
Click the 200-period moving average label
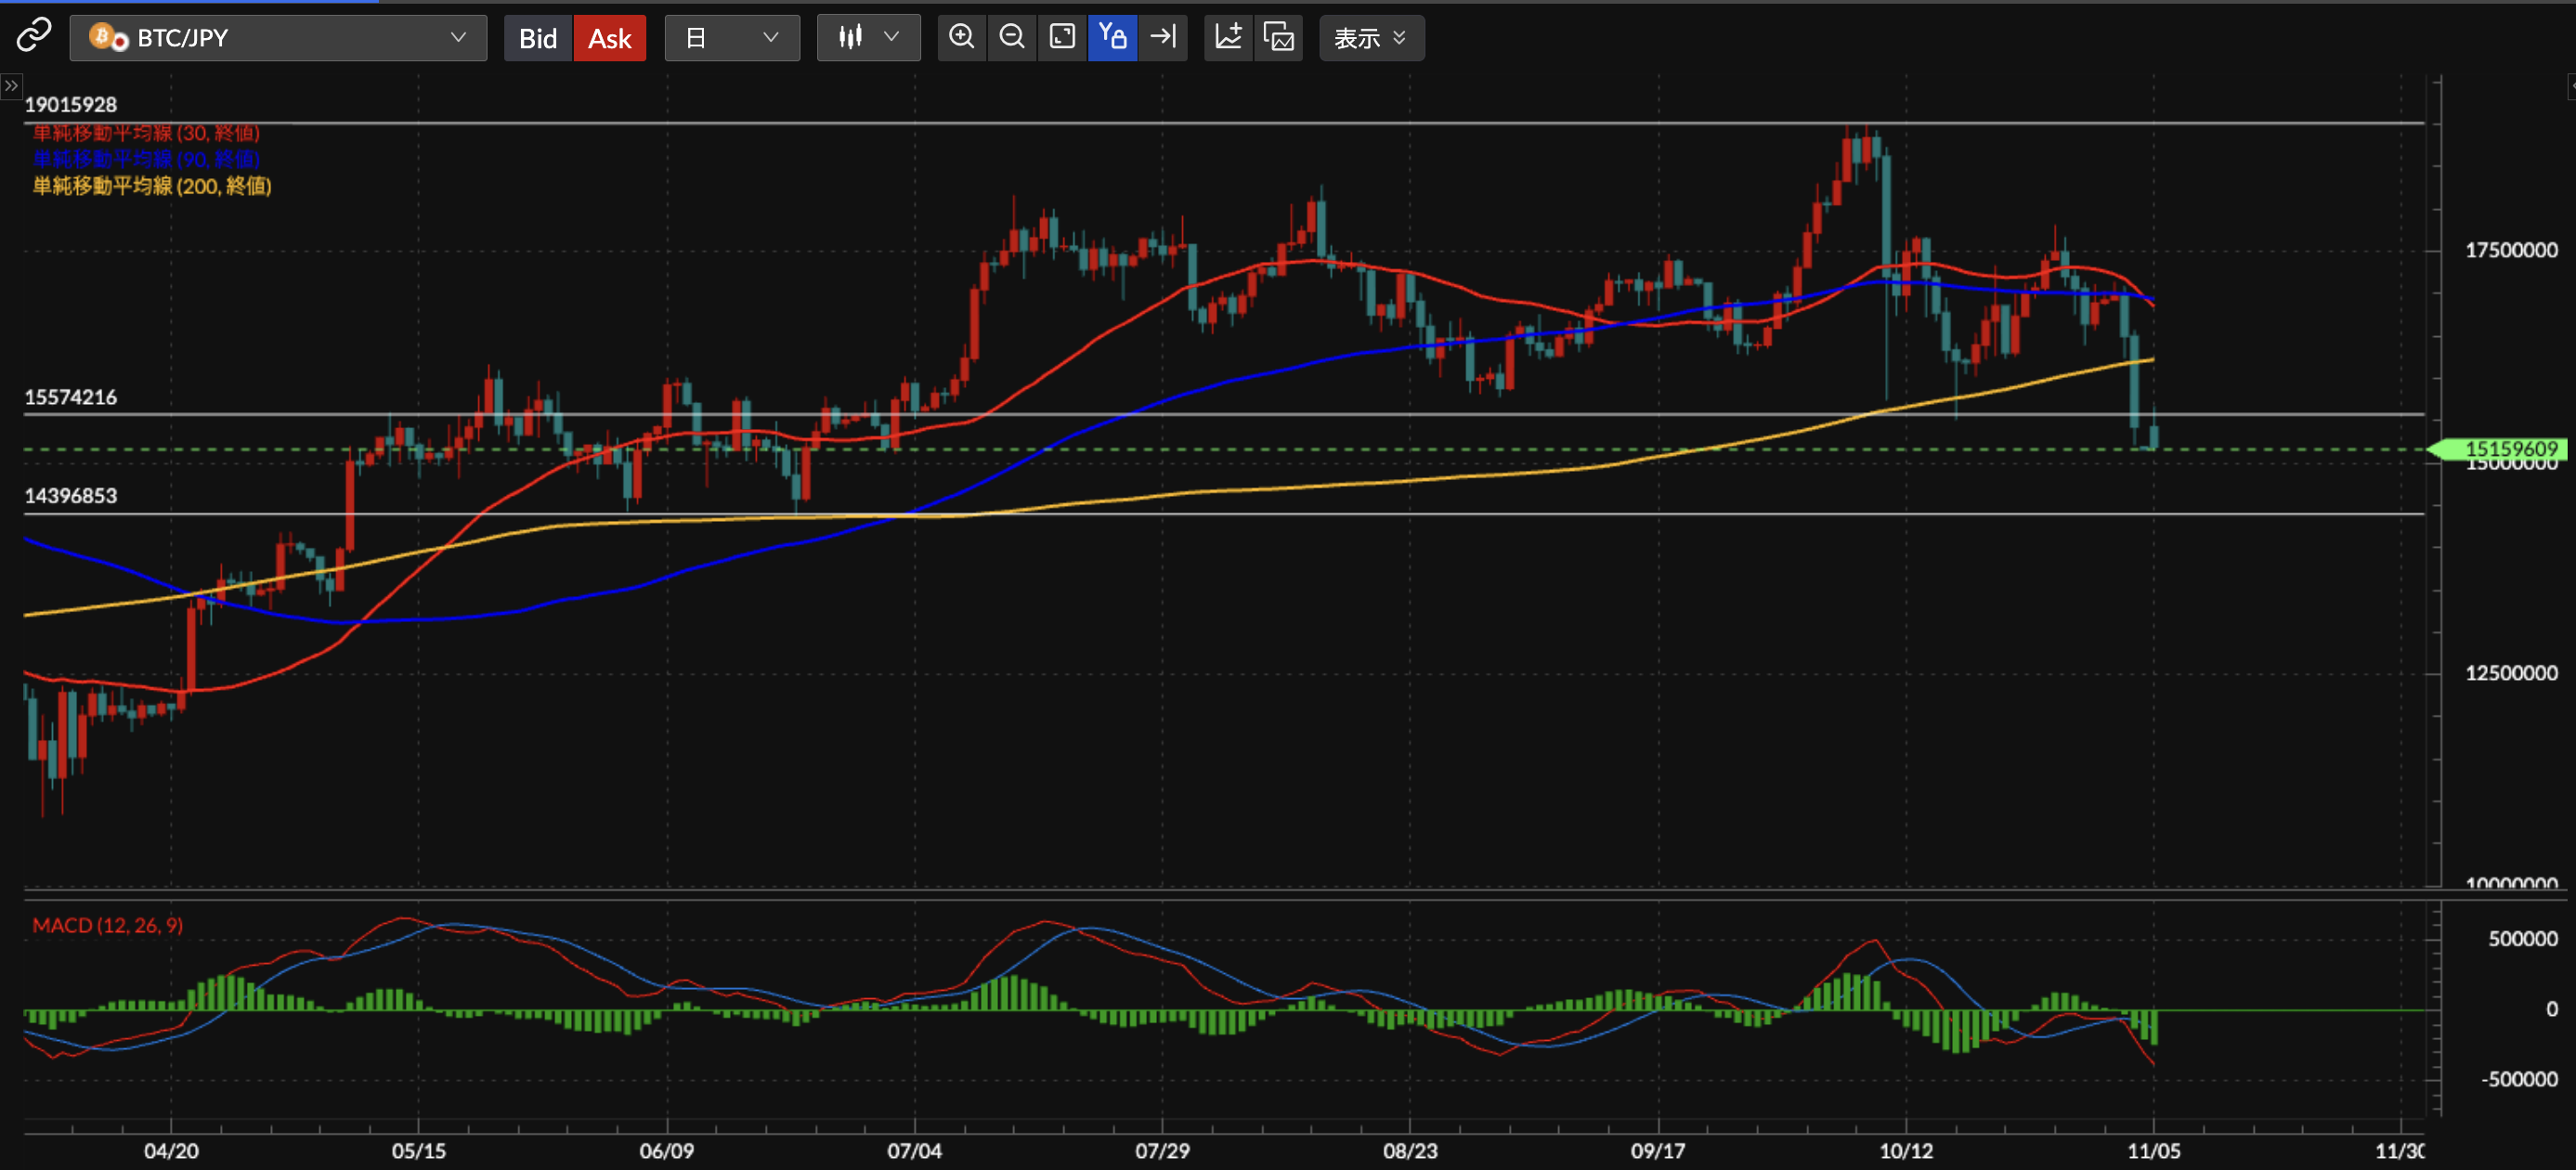coord(152,186)
